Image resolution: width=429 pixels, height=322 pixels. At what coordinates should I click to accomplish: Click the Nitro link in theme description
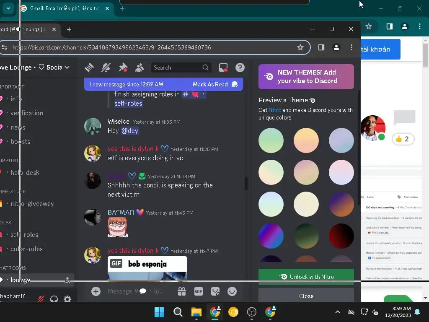275,110
